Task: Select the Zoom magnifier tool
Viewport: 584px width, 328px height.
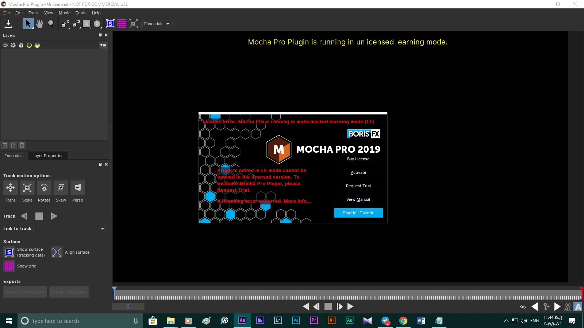Action: click(x=51, y=24)
